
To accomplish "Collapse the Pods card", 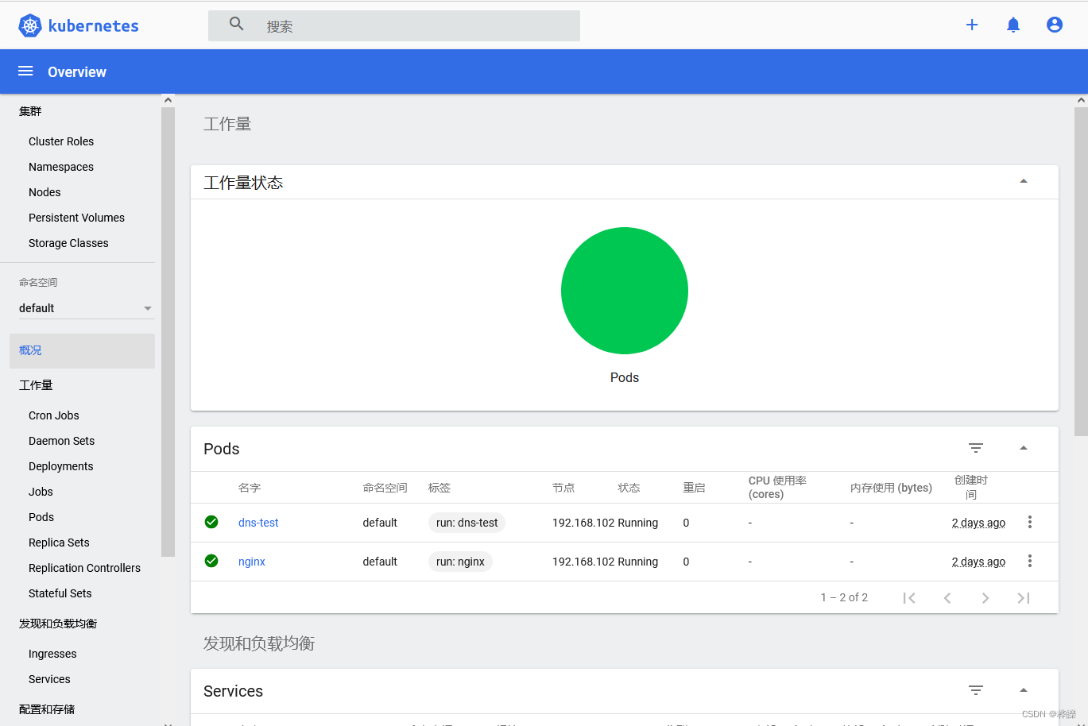I will point(1024,448).
